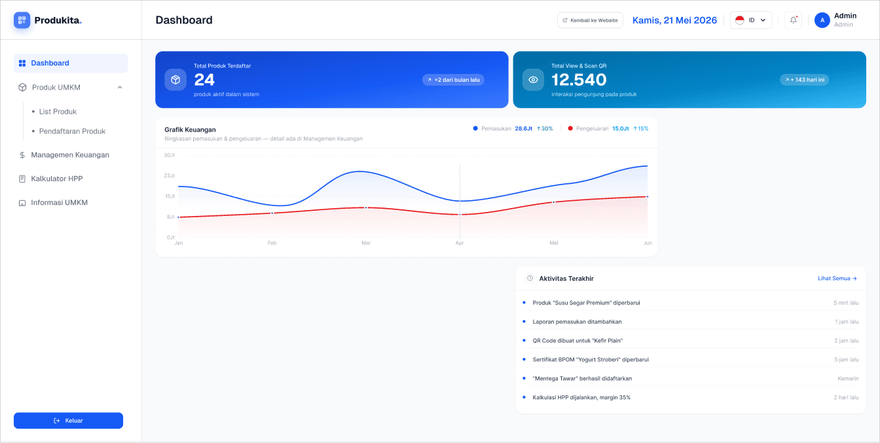Image resolution: width=880 pixels, height=443 pixels.
Task: Click the Dashboard grid icon in sidebar
Action: point(22,63)
